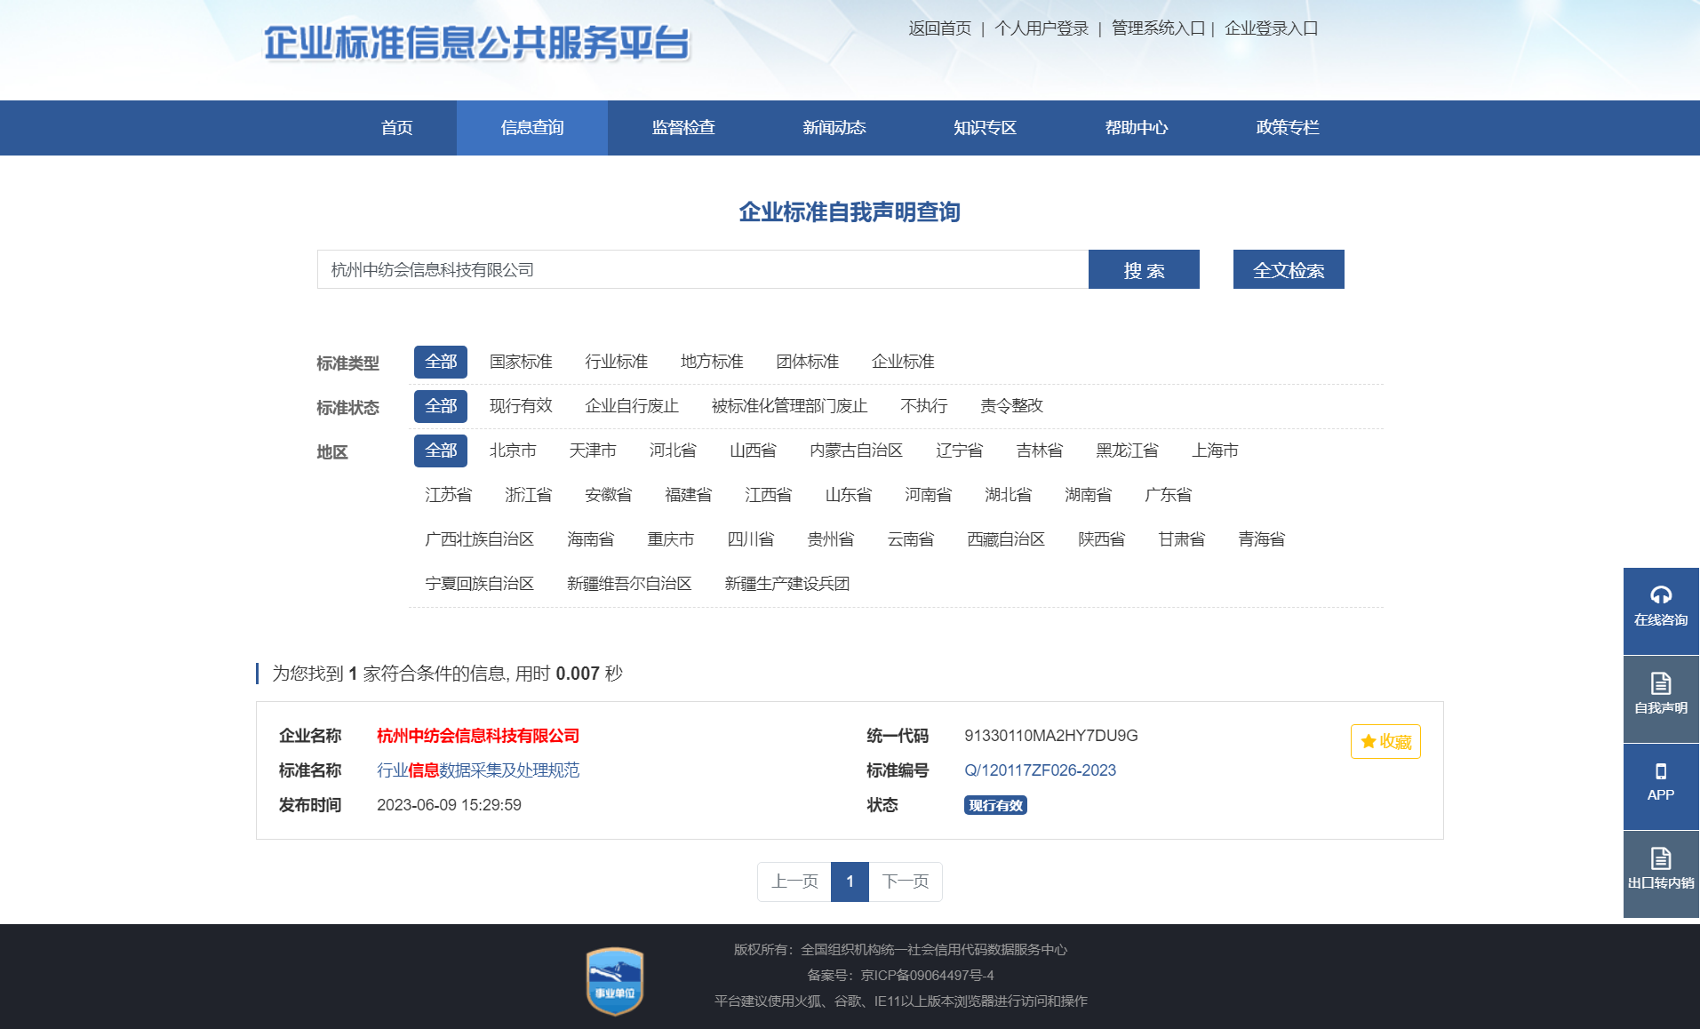Click publish time 2023-06-09 15:29:59
The width and height of the screenshot is (1700, 1029).
(x=449, y=805)
